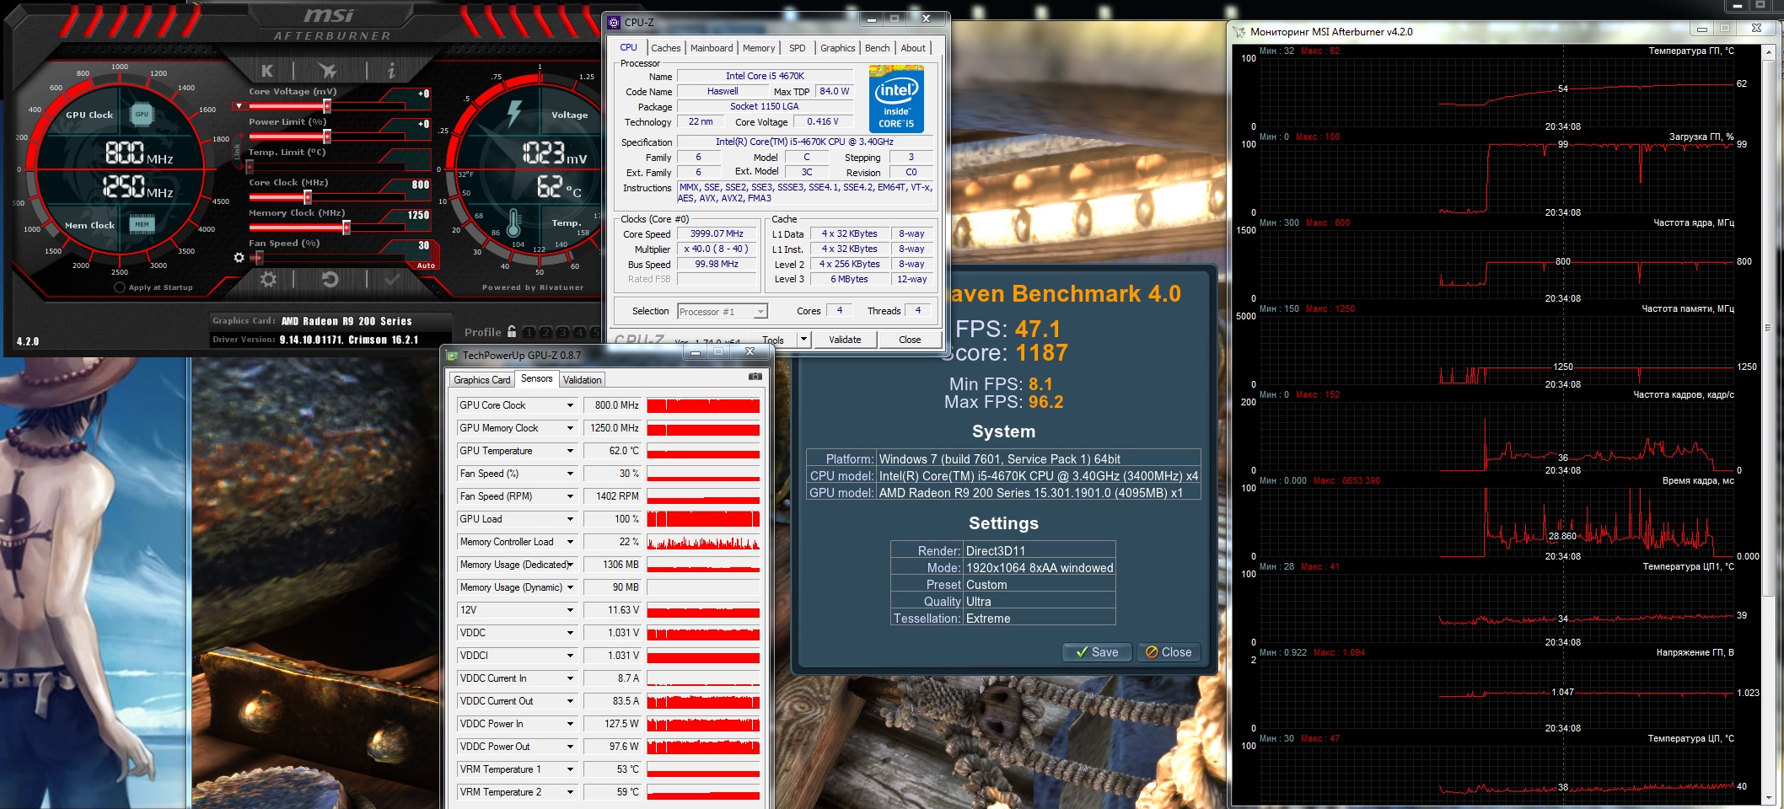This screenshot has width=1784, height=809.
Task: Click the Core Speed value field in CPU-Z
Action: pos(717,234)
